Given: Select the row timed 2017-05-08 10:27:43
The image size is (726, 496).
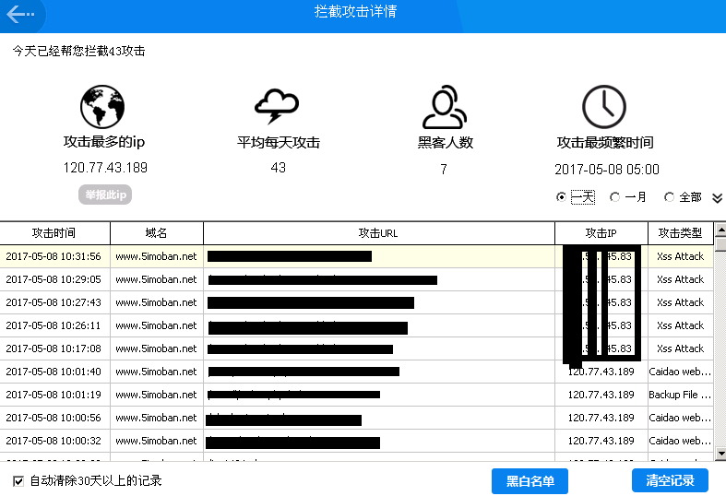Looking at the screenshot, I should (356, 302).
